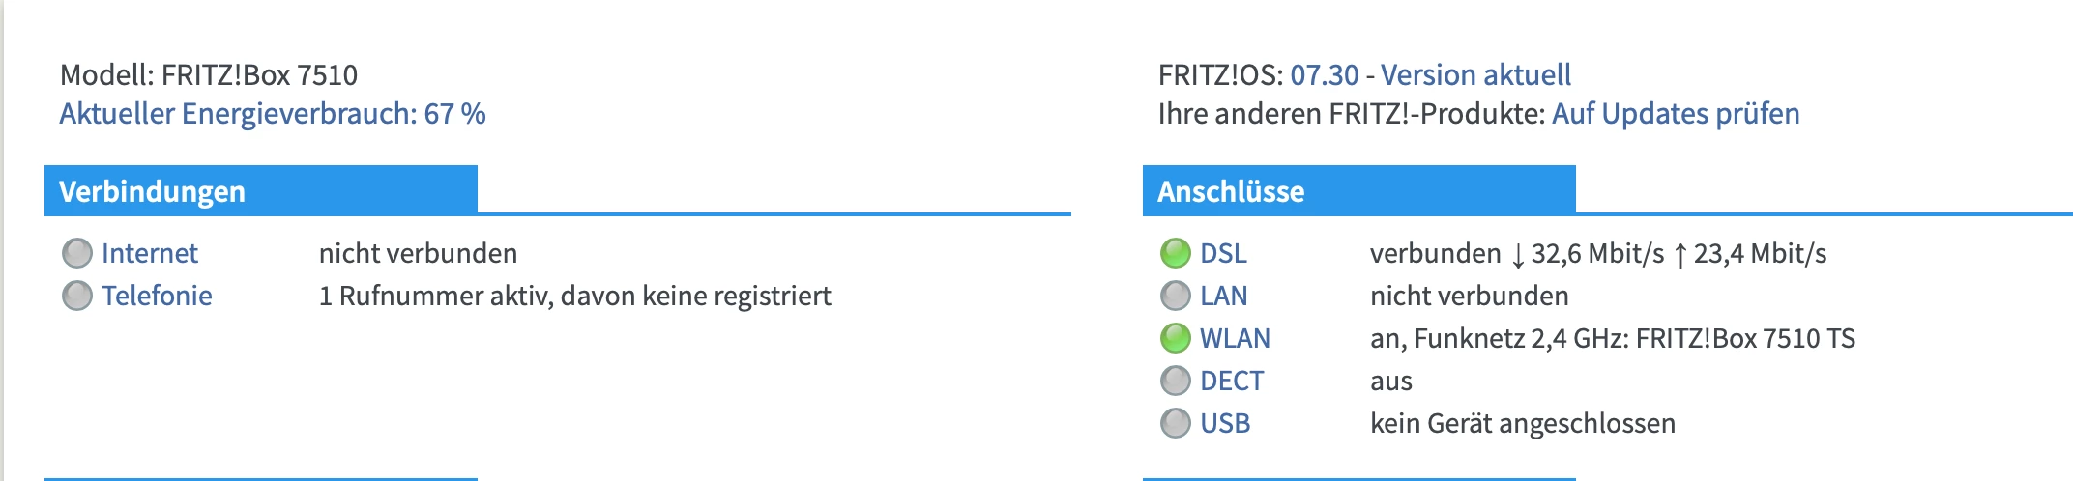2073x481 pixels.
Task: Click Auf Updates prüfen link
Action: click(1676, 114)
